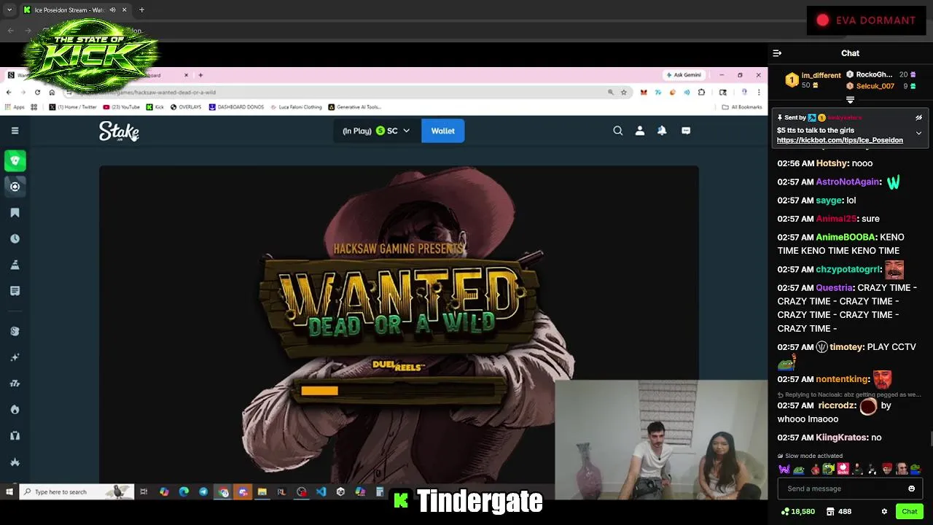Click the Windows search box
The width and height of the screenshot is (933, 525).
[x=77, y=492]
